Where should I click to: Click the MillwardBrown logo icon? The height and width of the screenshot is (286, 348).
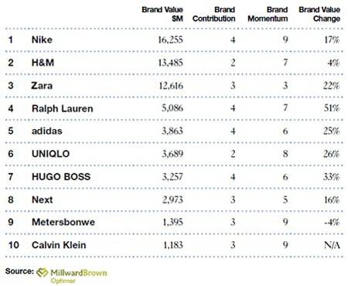[42, 273]
